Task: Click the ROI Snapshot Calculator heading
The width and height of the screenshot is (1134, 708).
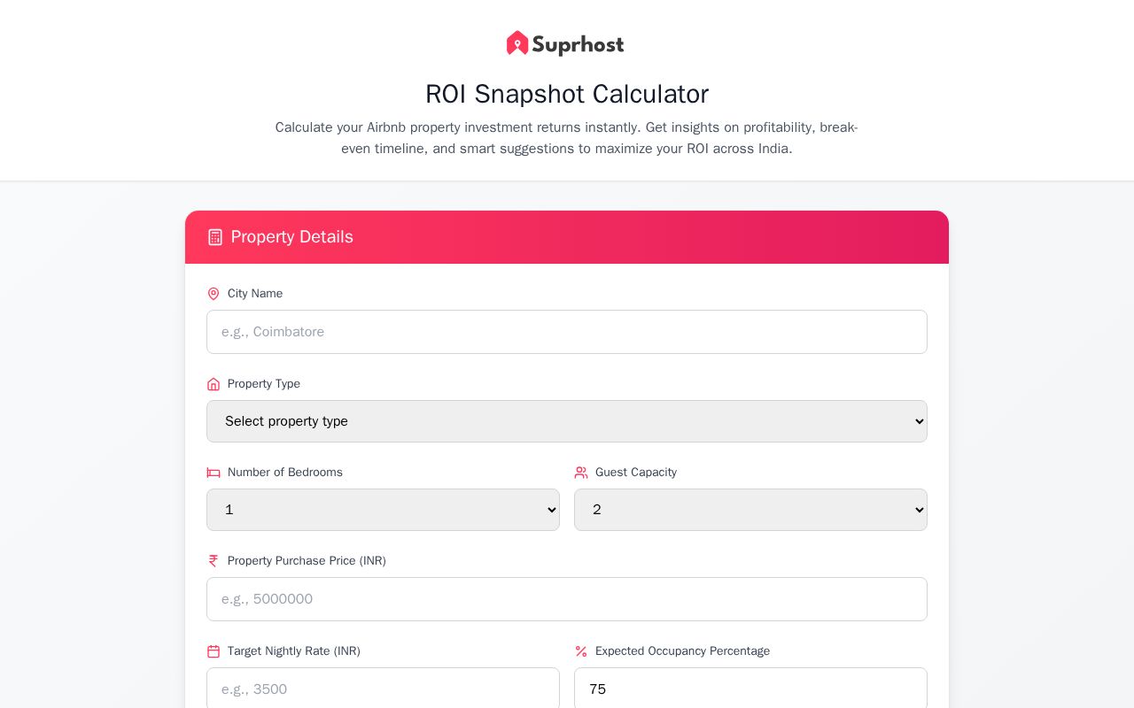Action: click(567, 94)
